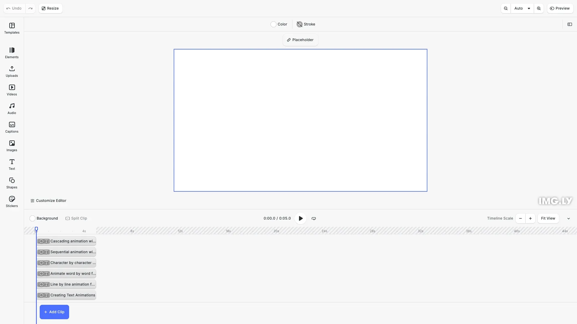
Task: Increase the Timeline Scale
Action: pyautogui.click(x=530, y=218)
